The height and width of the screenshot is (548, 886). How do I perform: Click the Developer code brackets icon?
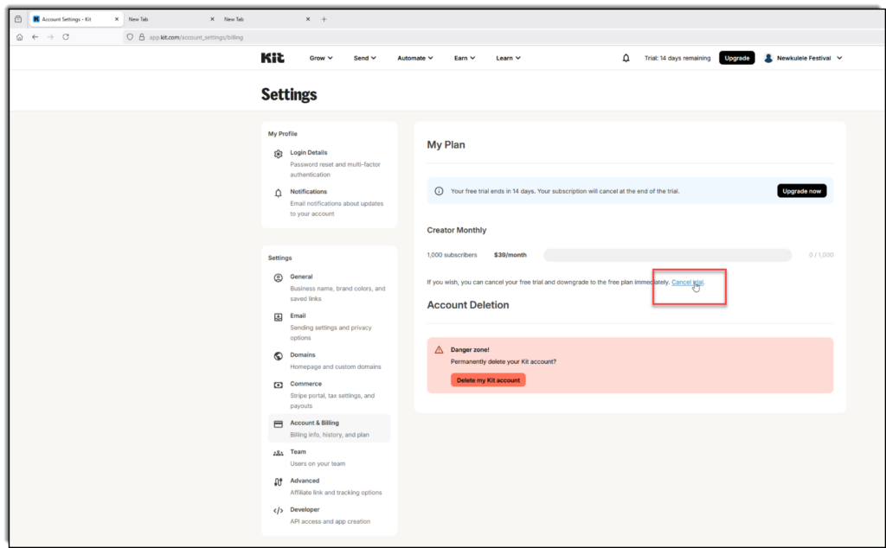pos(278,510)
